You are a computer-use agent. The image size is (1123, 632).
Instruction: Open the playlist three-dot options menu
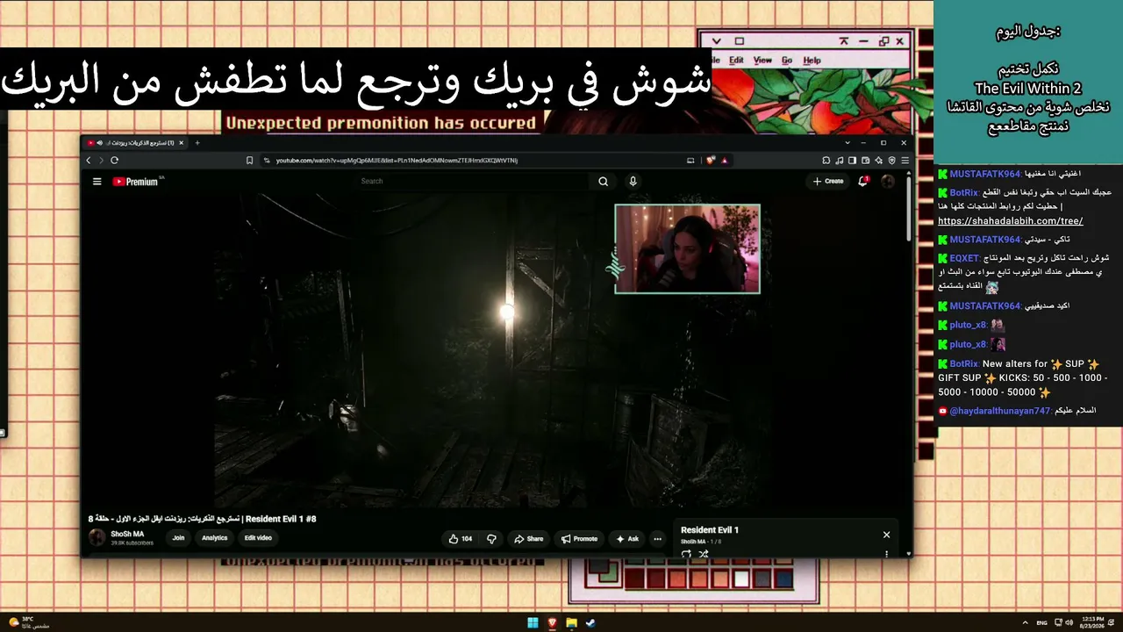pyautogui.click(x=886, y=554)
